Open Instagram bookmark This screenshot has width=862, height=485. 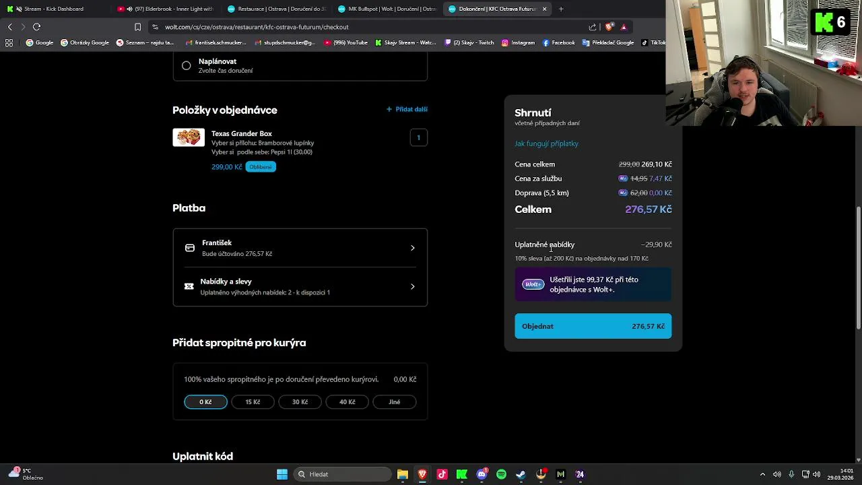tap(518, 42)
